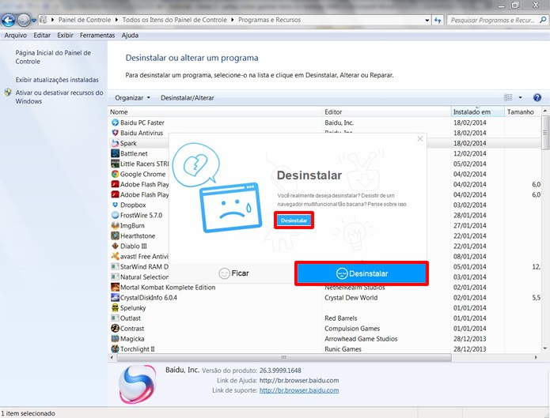Screen dimensions: 550x418
Task: Click the Mortal Kombat Komplete Edition icon
Action: [x=115, y=288]
